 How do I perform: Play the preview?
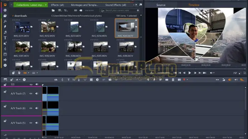(x=189, y=73)
